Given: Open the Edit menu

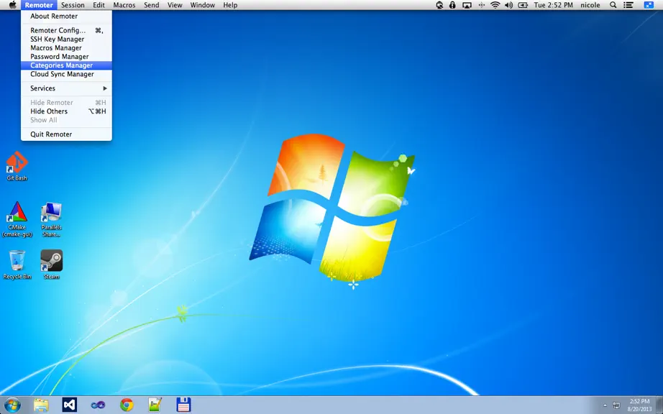Looking at the screenshot, I should [x=99, y=5].
